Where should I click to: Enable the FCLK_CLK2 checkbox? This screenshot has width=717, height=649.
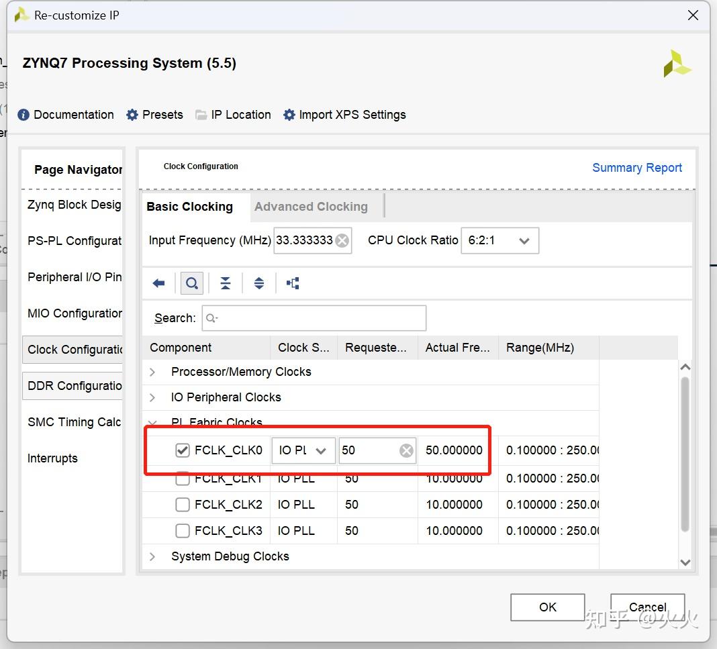182,505
